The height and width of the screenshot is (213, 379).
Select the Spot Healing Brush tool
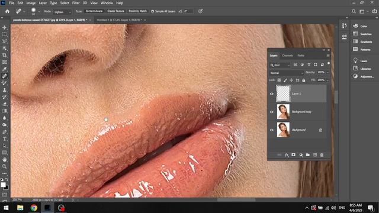coord(4,76)
